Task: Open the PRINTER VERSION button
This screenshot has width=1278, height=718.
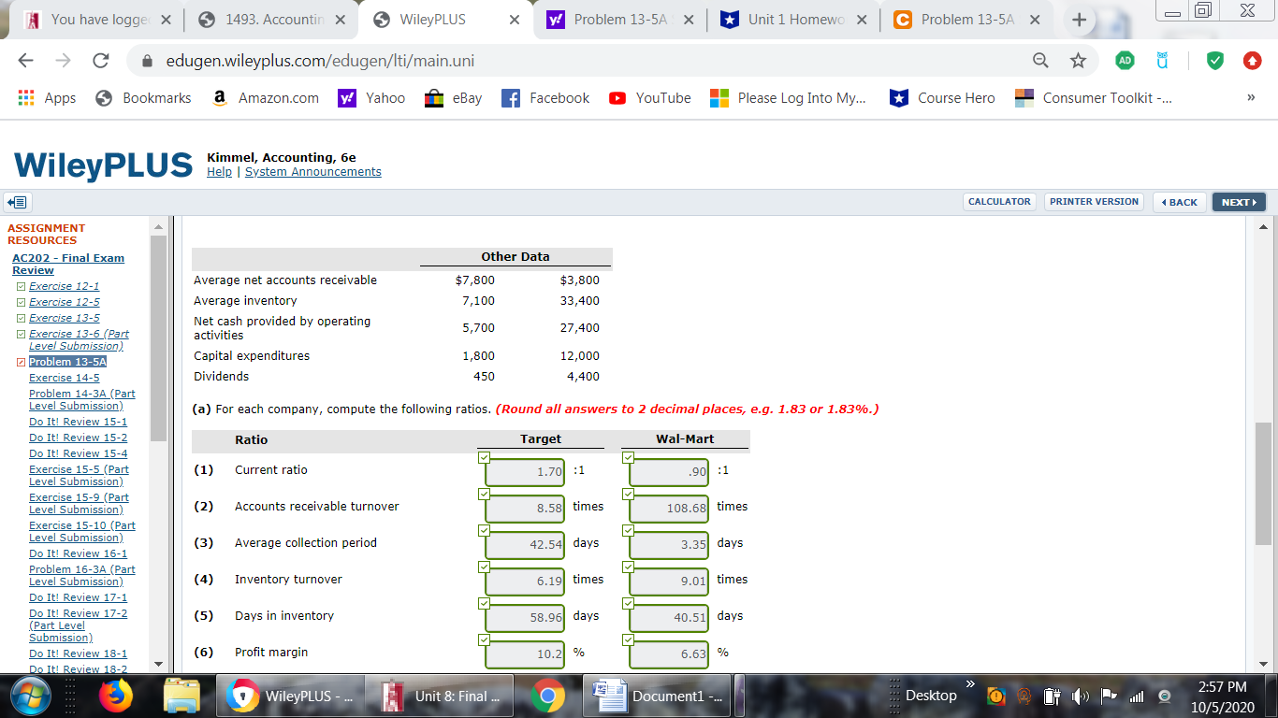Action: click(1094, 202)
